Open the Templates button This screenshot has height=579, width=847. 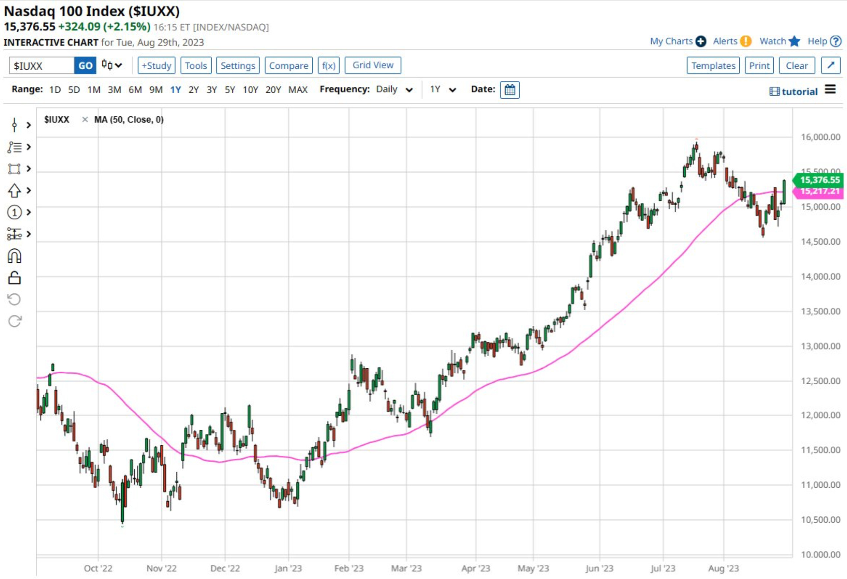713,65
